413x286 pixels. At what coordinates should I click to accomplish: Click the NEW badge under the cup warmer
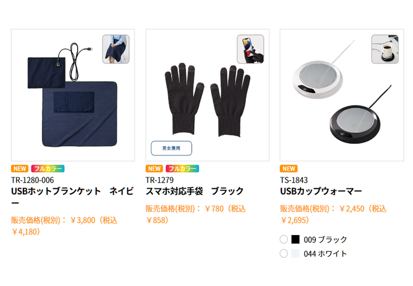click(289, 168)
